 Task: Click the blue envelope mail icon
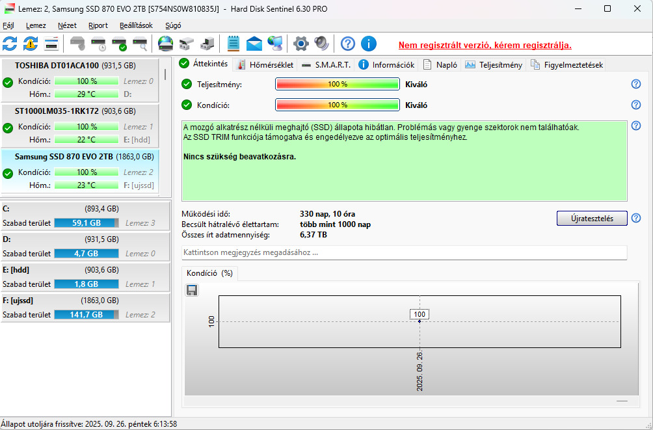pyautogui.click(x=254, y=44)
